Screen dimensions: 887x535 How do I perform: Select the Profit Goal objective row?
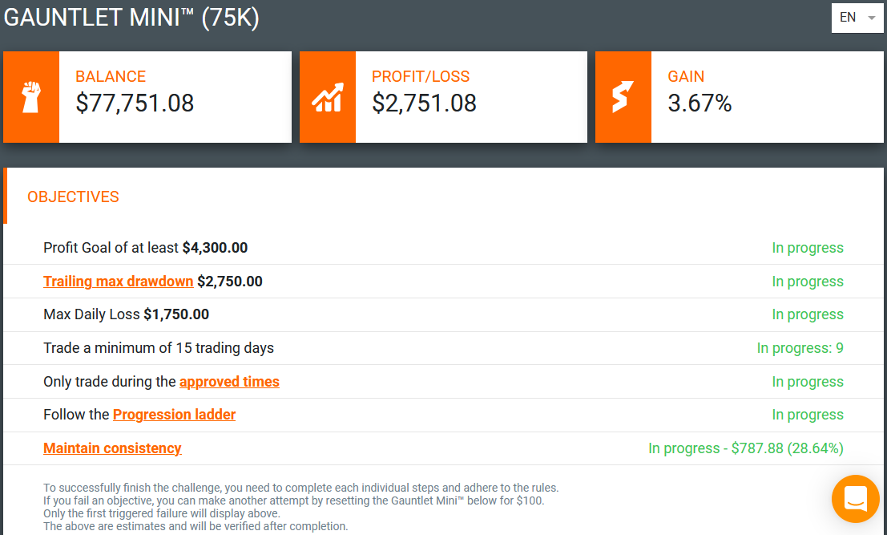tap(444, 248)
